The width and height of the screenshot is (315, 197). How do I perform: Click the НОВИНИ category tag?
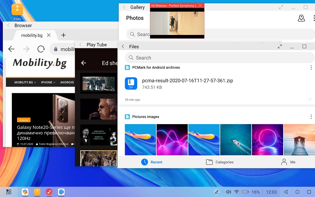pyautogui.click(x=24, y=120)
